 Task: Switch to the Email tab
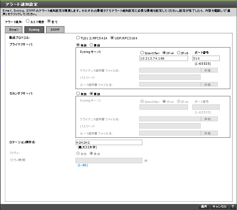click(x=14, y=30)
